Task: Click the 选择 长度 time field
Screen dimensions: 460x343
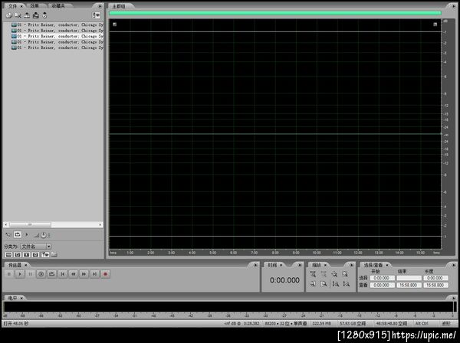Action: tap(435, 278)
